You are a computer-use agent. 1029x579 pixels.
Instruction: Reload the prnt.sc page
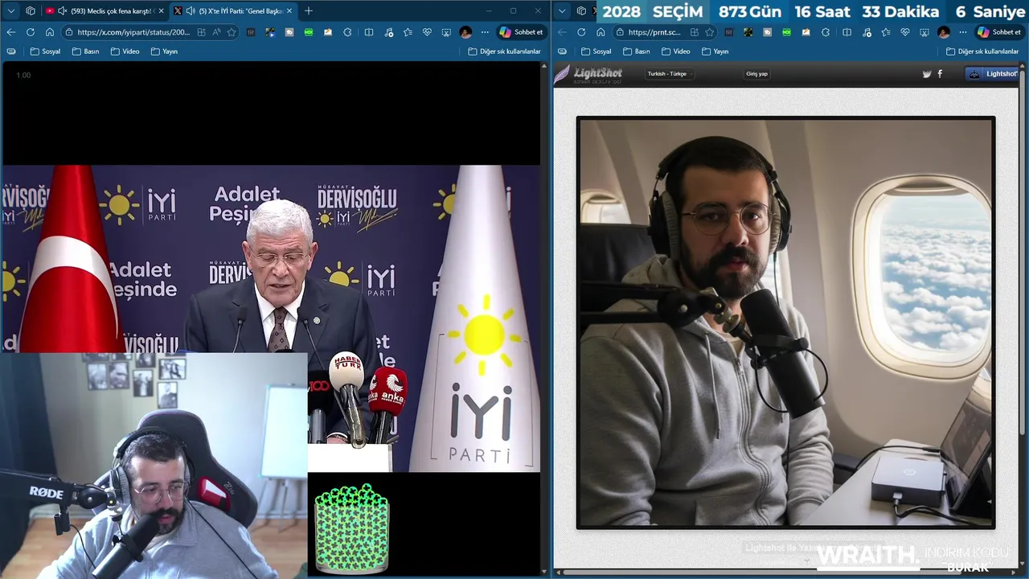(581, 32)
